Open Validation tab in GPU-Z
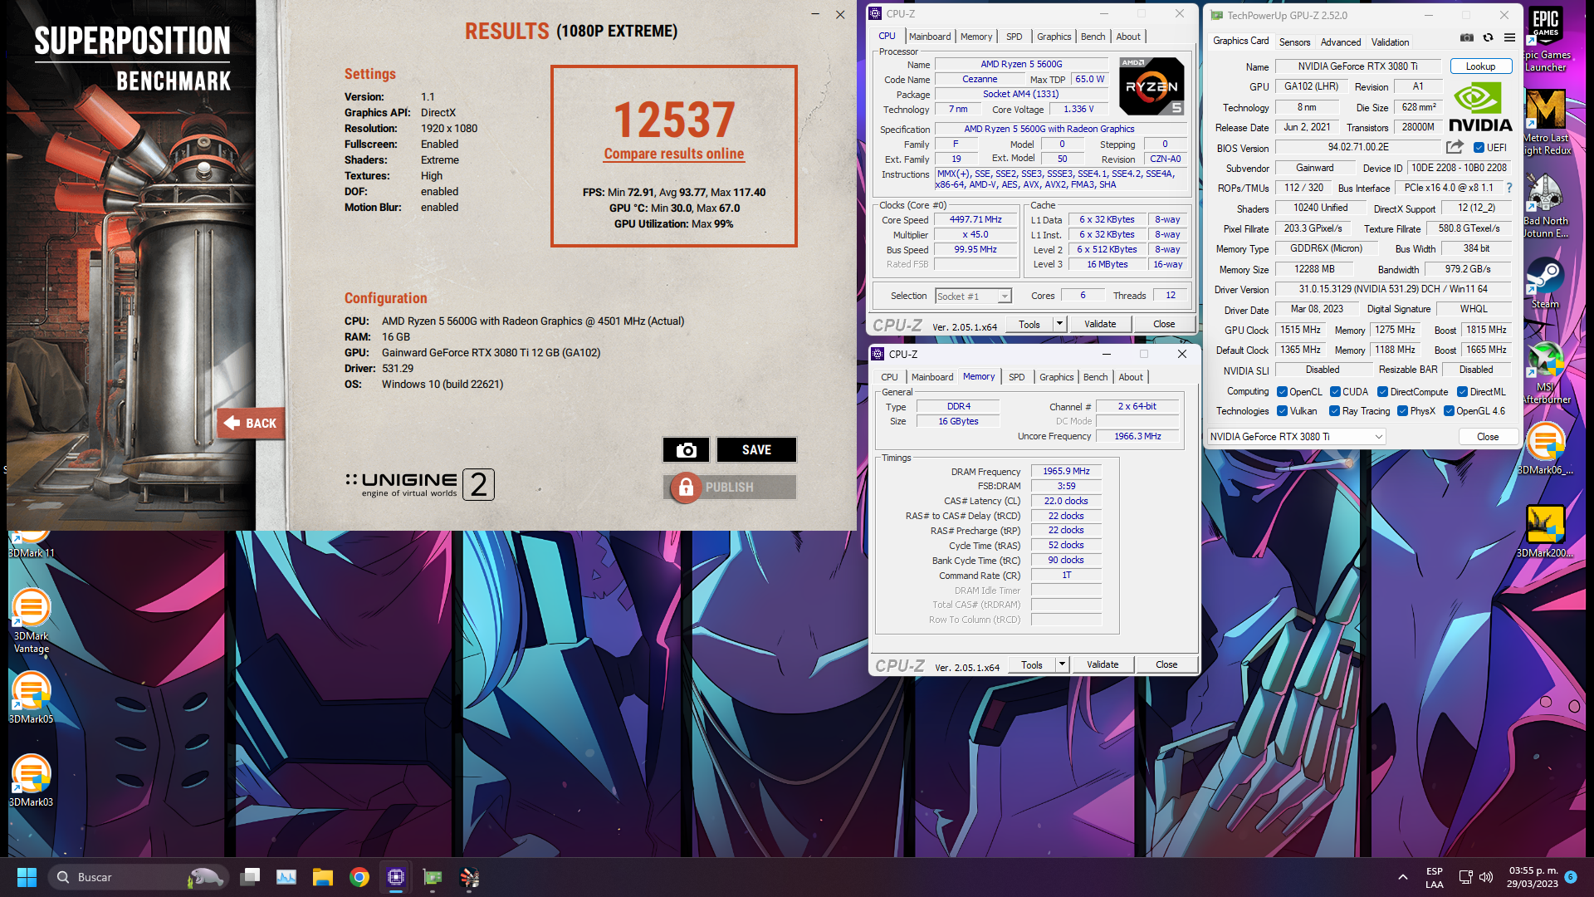The height and width of the screenshot is (897, 1594). 1390,42
